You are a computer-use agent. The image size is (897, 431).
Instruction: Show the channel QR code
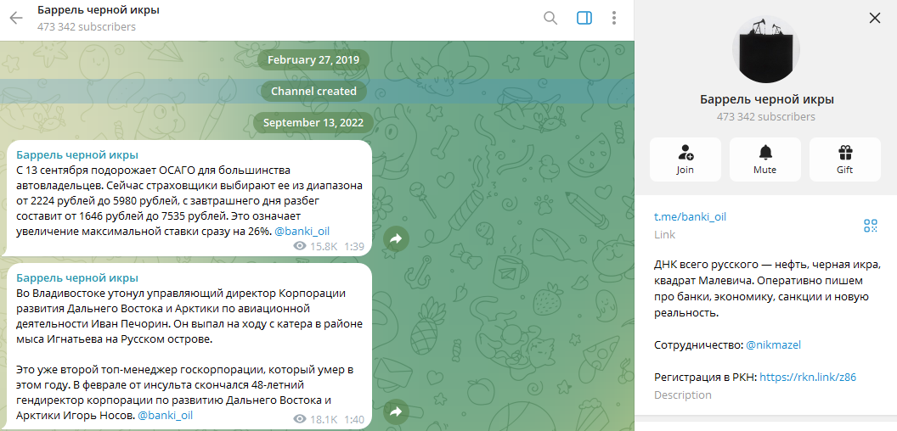pyautogui.click(x=870, y=225)
